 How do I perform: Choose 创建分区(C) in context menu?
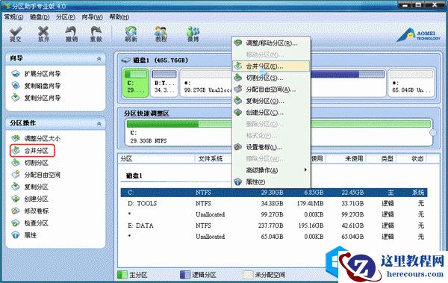click(x=271, y=113)
